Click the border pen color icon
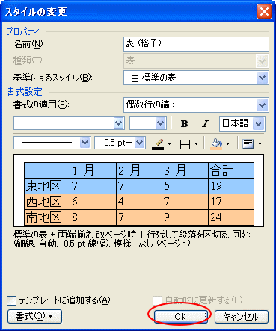The width and height of the screenshot is (276, 331). [158, 144]
